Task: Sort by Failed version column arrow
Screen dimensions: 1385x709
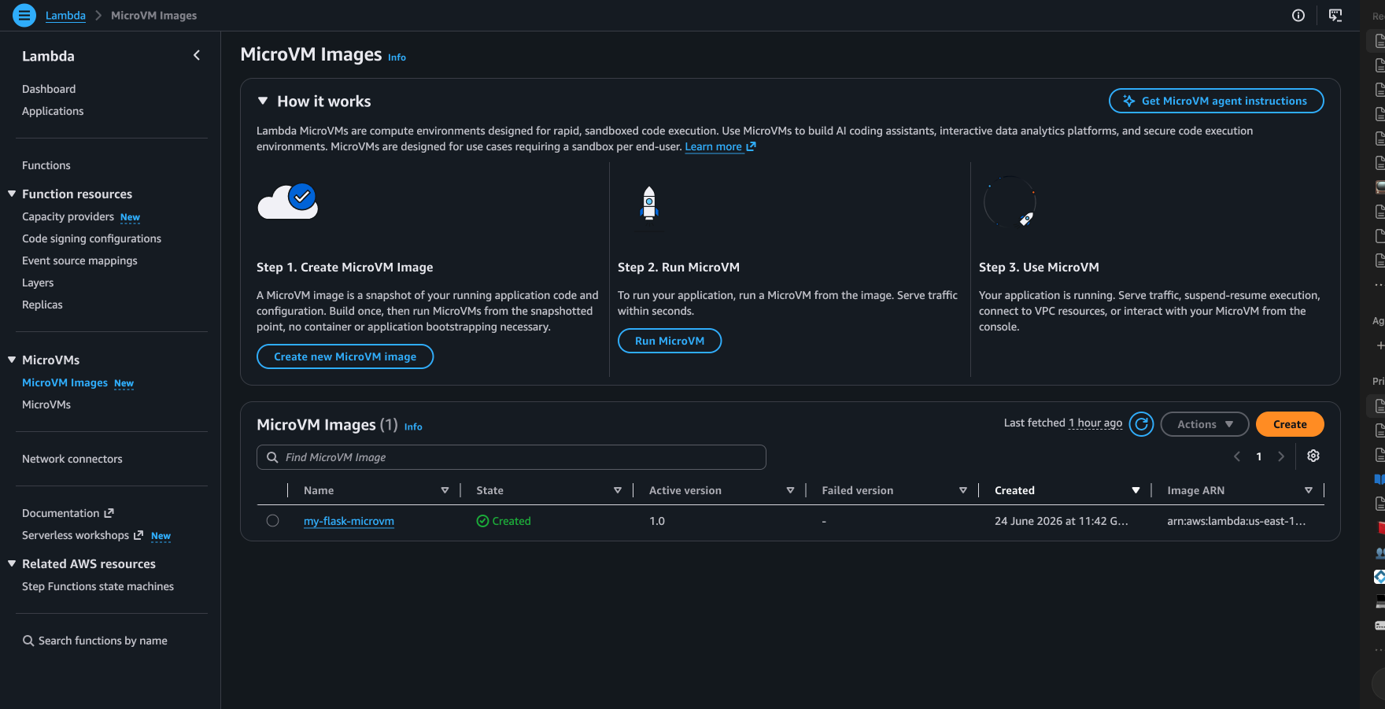Action: [x=963, y=490]
